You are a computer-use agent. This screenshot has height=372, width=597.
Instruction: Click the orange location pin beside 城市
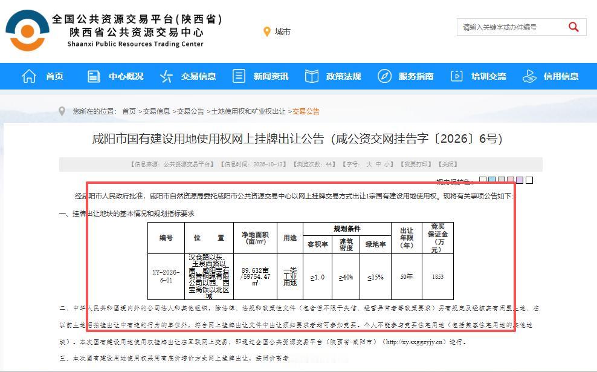267,31
